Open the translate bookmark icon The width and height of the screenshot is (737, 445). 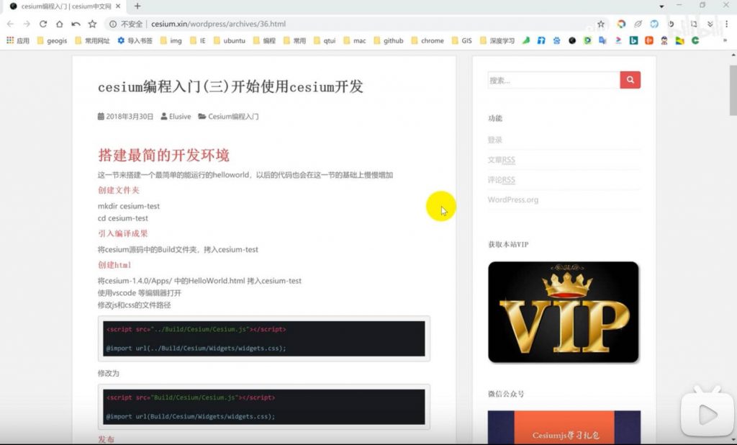tap(602, 40)
